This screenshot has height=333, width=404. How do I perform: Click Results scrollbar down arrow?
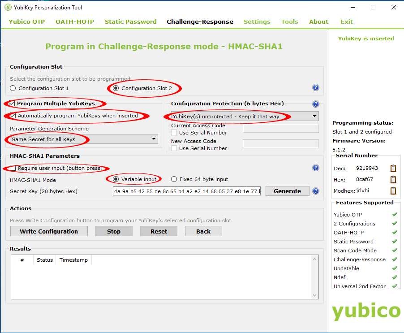[314, 295]
